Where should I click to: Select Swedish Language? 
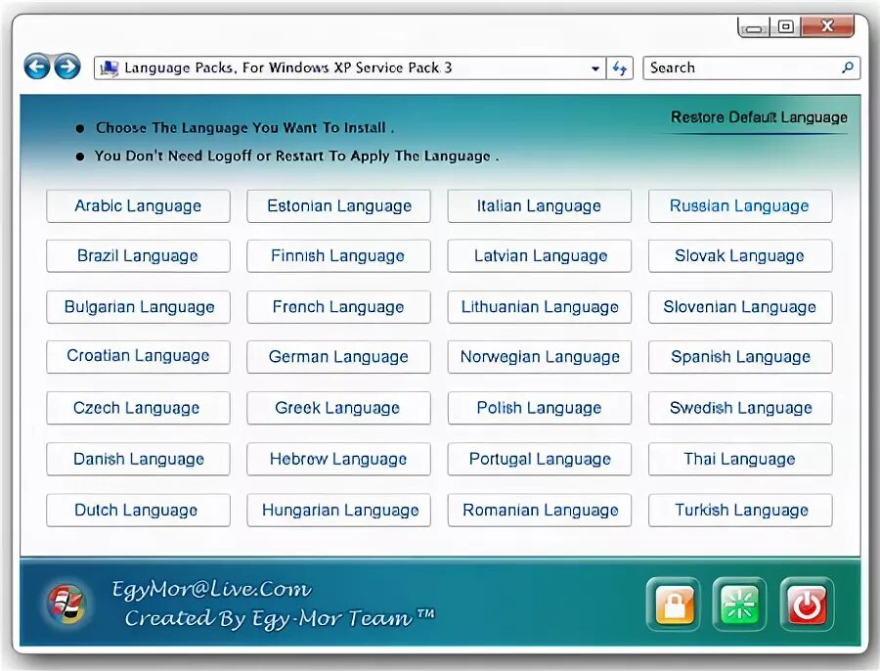[740, 408]
